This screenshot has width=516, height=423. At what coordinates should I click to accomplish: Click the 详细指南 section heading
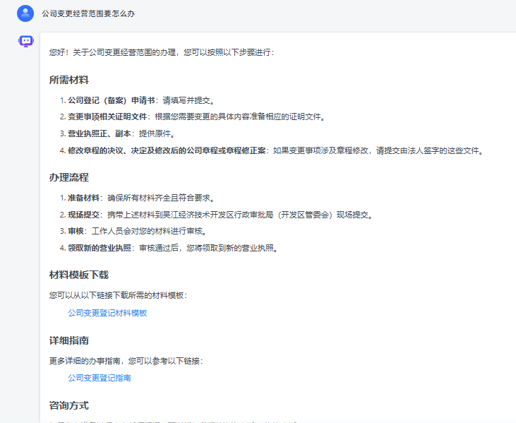68,340
